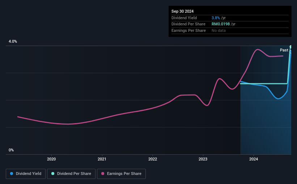
Task: Click the blue Dividend Yield legend dot
Action: pos(12,173)
